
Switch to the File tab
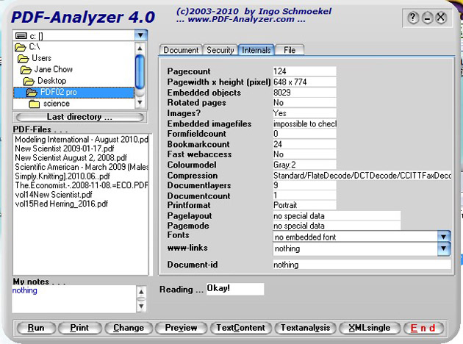(x=290, y=50)
